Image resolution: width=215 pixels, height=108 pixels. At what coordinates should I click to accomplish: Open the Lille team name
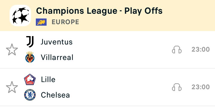pos(48,79)
